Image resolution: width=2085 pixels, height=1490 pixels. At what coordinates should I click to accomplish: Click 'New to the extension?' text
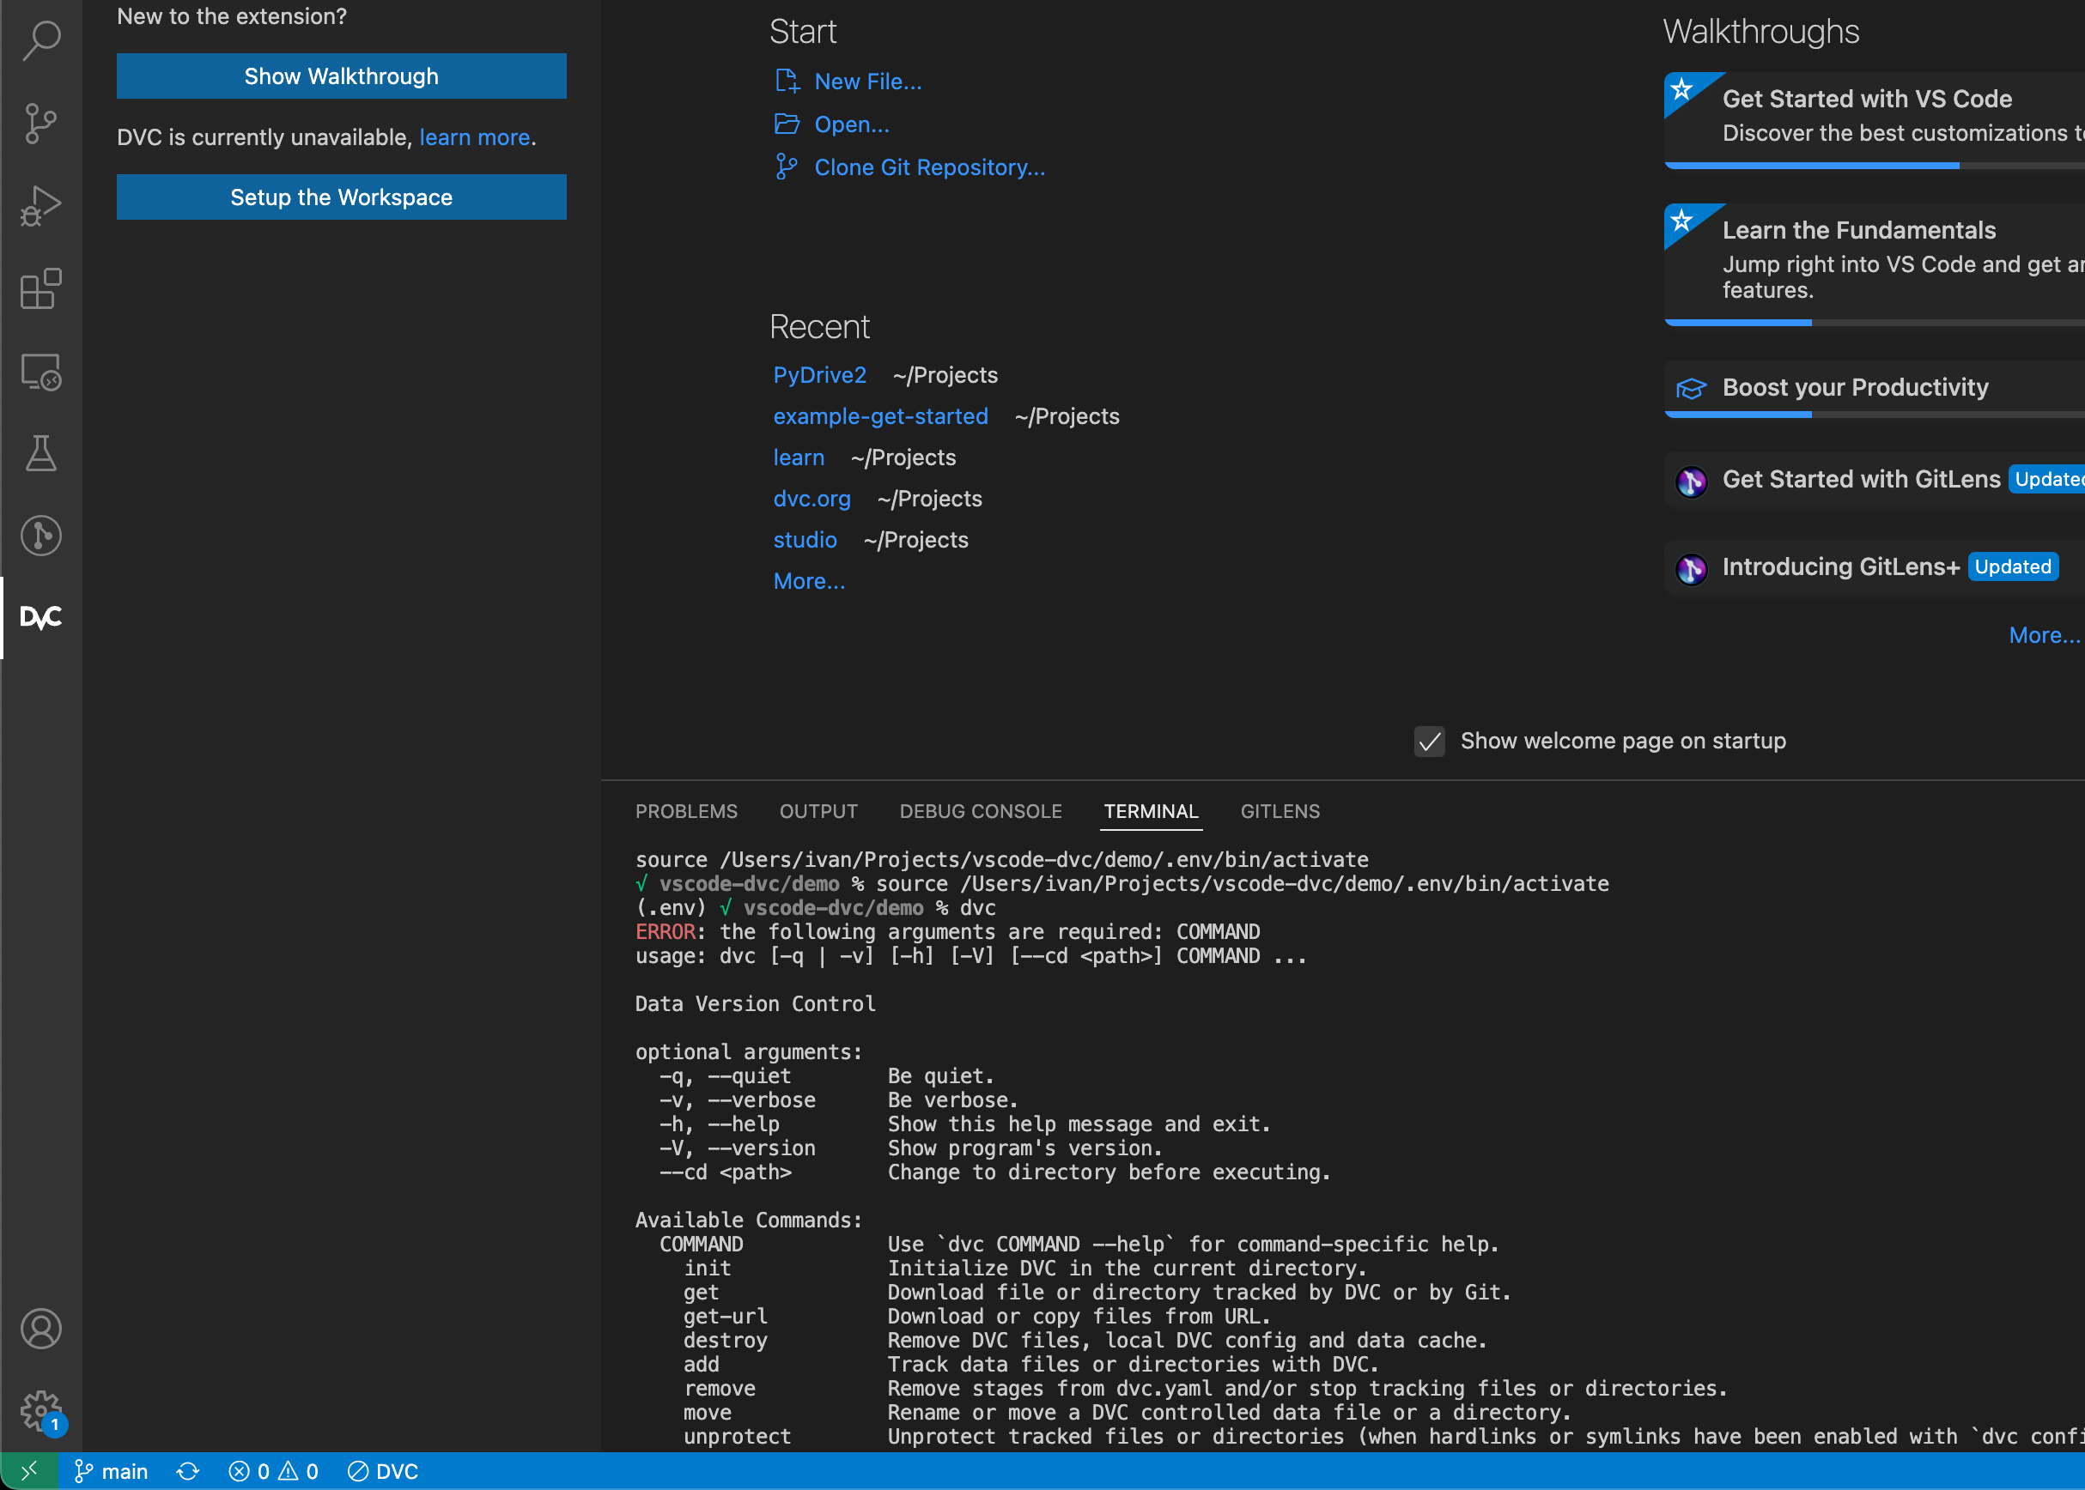pos(232,16)
